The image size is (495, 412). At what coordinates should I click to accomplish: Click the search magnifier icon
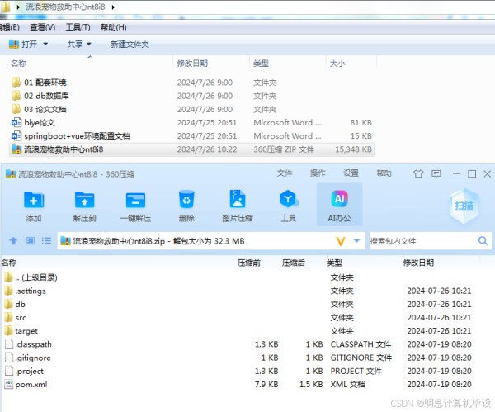pyautogui.click(x=483, y=241)
